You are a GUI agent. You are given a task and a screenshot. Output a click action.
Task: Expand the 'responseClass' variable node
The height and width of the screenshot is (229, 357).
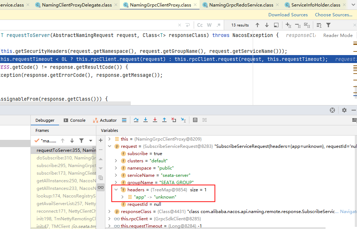point(109,212)
